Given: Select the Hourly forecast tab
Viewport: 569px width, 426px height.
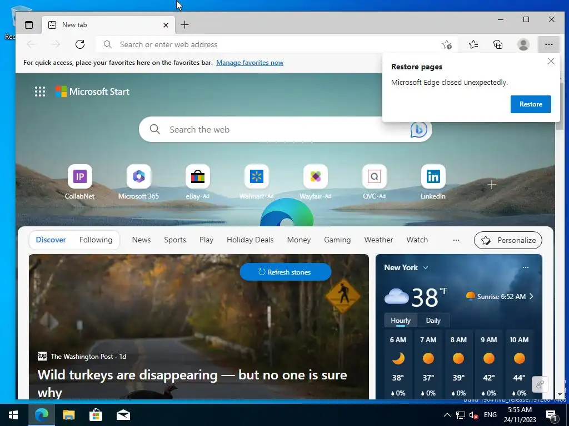Looking at the screenshot, I should (x=401, y=321).
